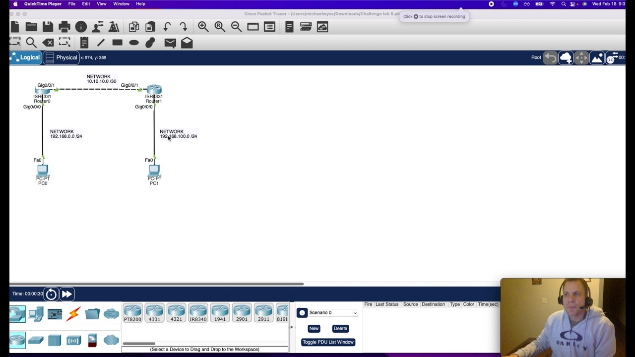Open the Edit menu
This screenshot has height=357, width=635.
point(86,4)
